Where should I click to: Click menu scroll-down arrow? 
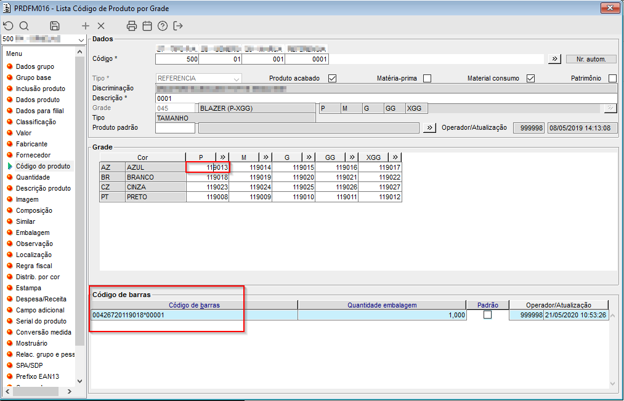79,381
